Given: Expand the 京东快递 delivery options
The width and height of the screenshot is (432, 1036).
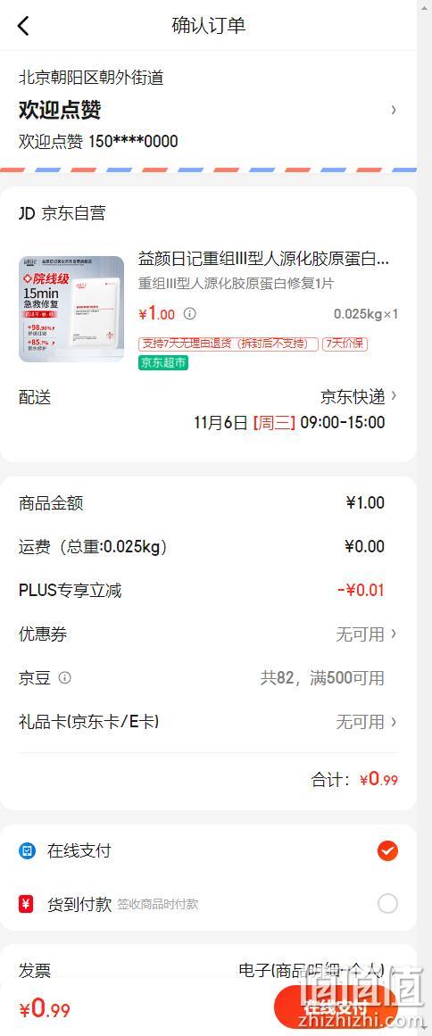Looking at the screenshot, I should point(359,396).
